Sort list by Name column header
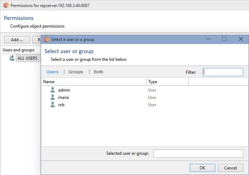249x175 pixels. pyautogui.click(x=93, y=82)
